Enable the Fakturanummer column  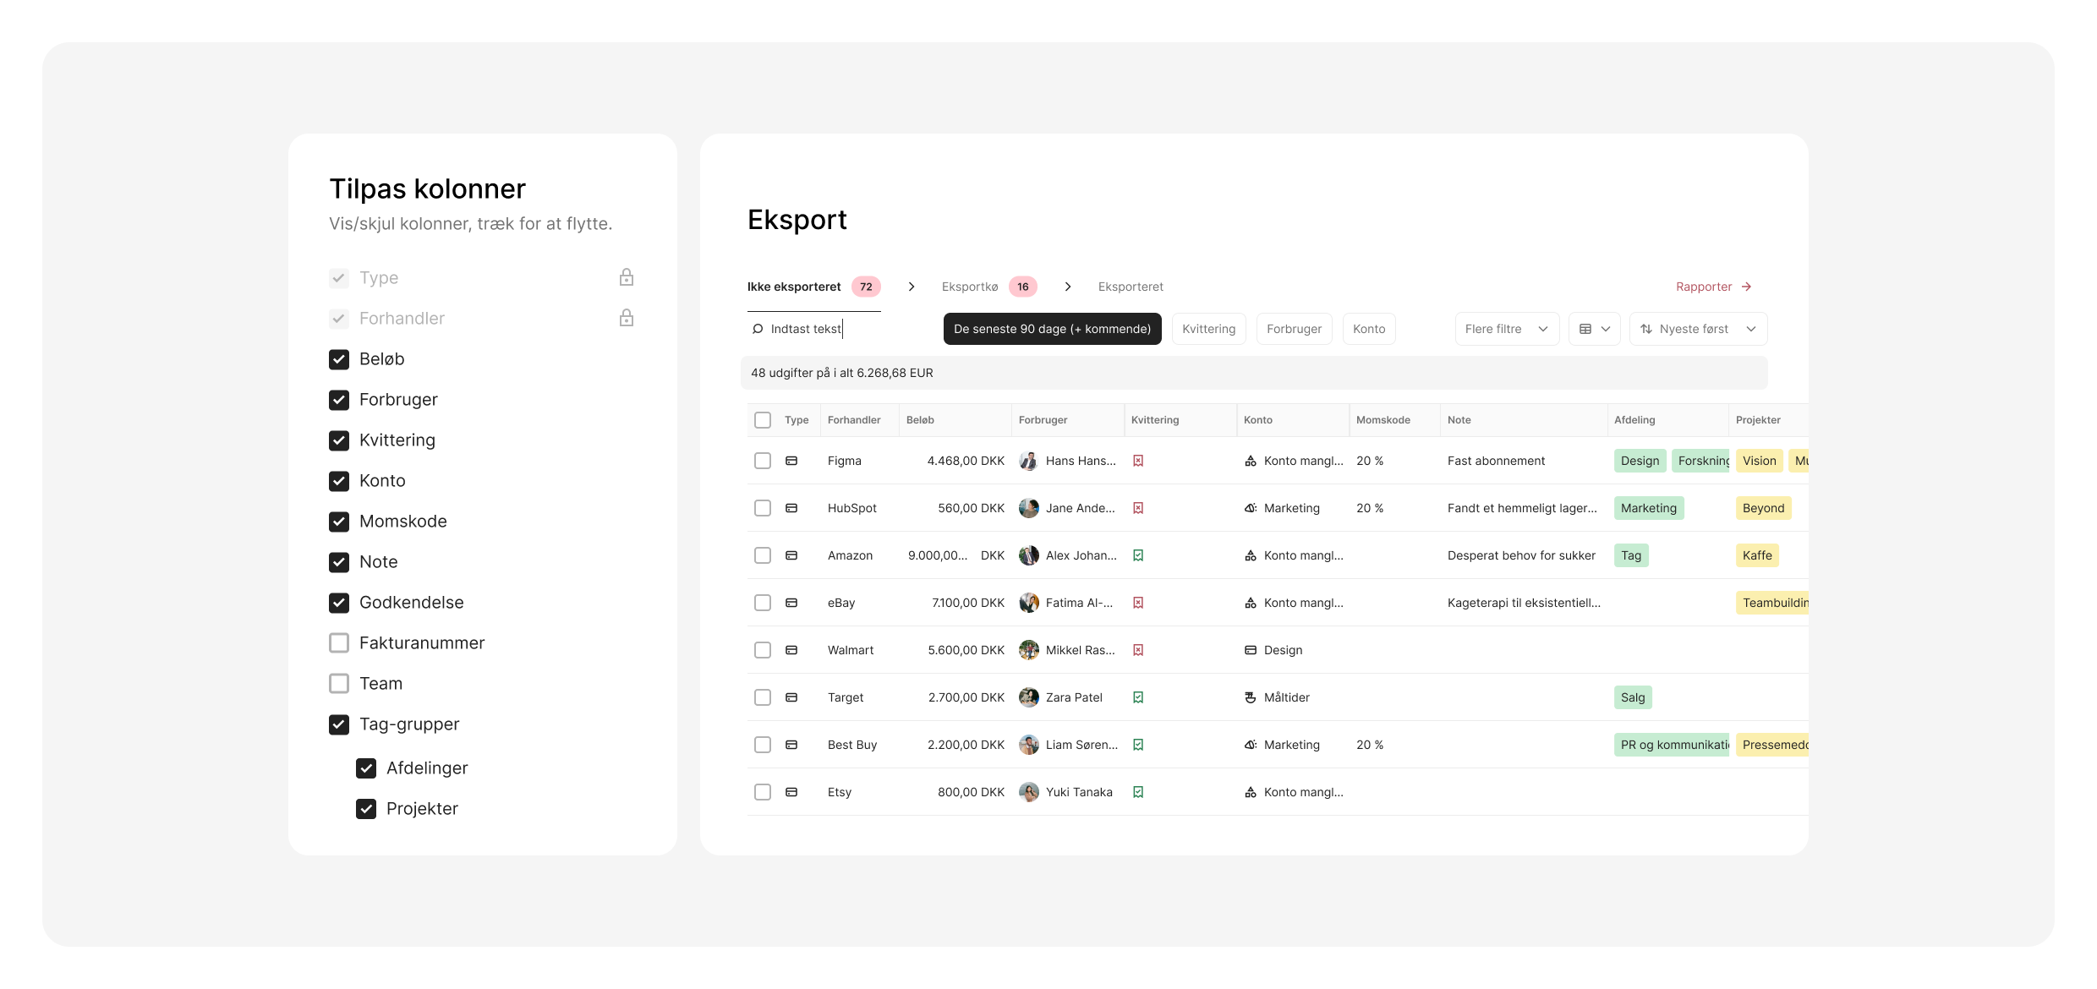click(338, 642)
